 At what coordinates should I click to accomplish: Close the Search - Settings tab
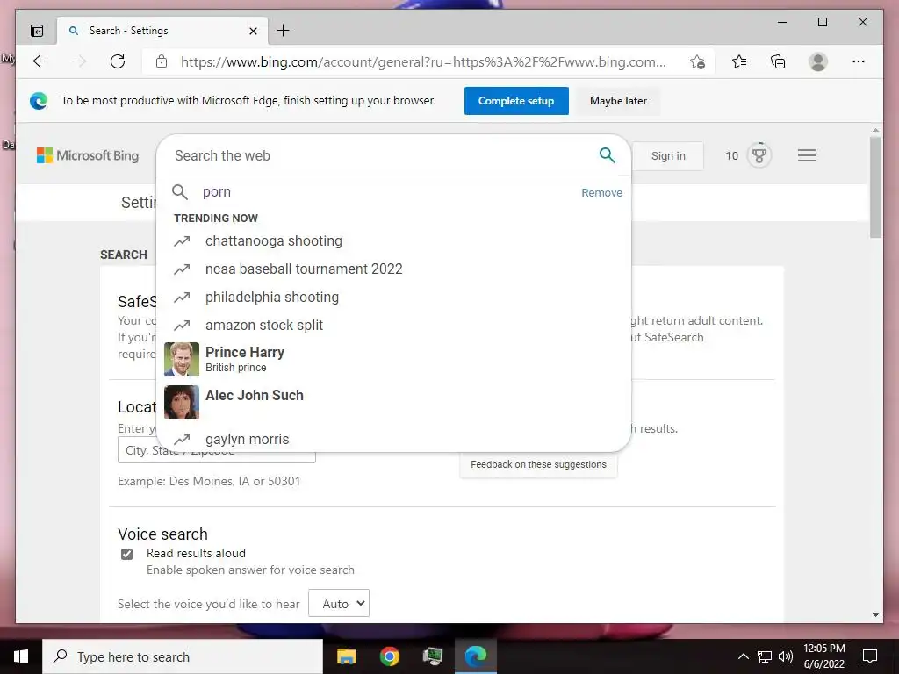coord(254,31)
